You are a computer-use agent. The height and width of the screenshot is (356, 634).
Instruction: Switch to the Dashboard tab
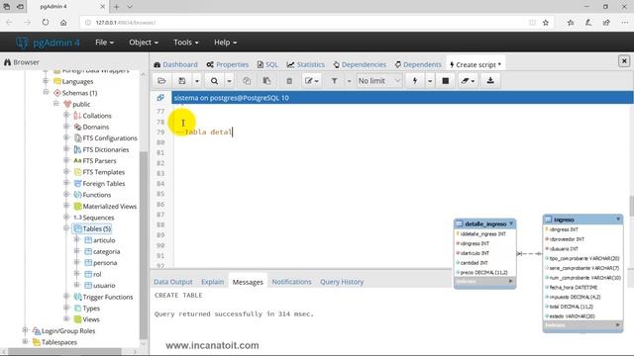click(175, 64)
